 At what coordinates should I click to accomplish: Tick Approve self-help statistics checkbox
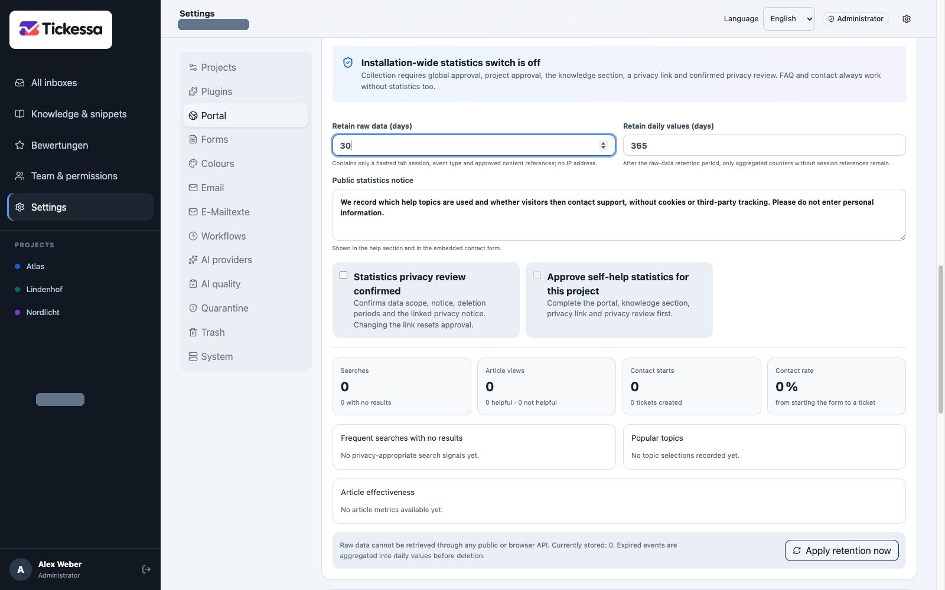click(x=537, y=275)
